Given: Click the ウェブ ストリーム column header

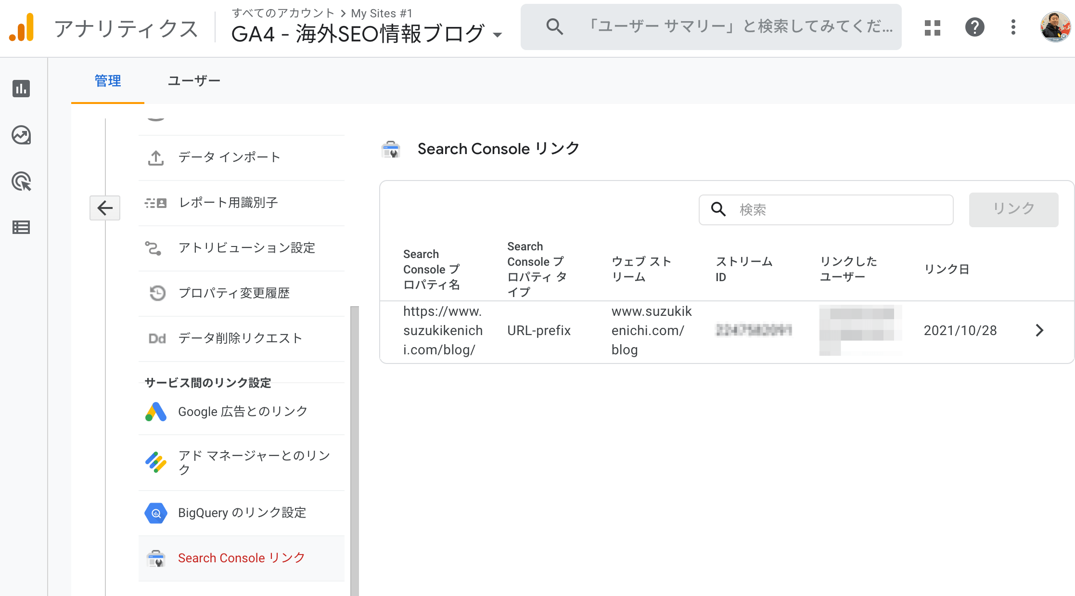Looking at the screenshot, I should (x=641, y=269).
